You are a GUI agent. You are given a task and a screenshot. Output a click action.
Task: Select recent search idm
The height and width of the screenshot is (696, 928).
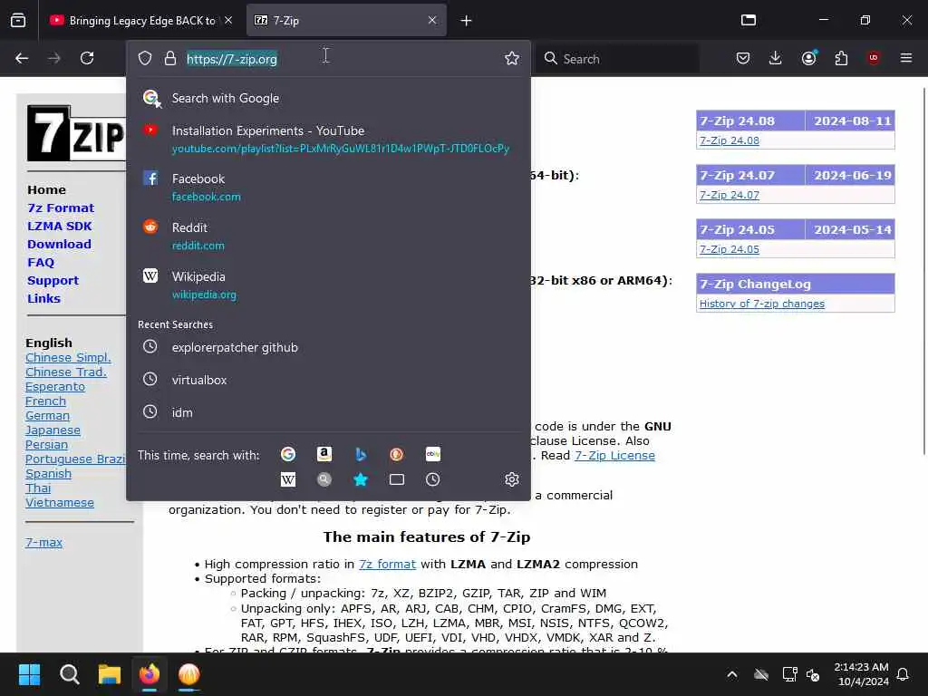tap(328, 412)
